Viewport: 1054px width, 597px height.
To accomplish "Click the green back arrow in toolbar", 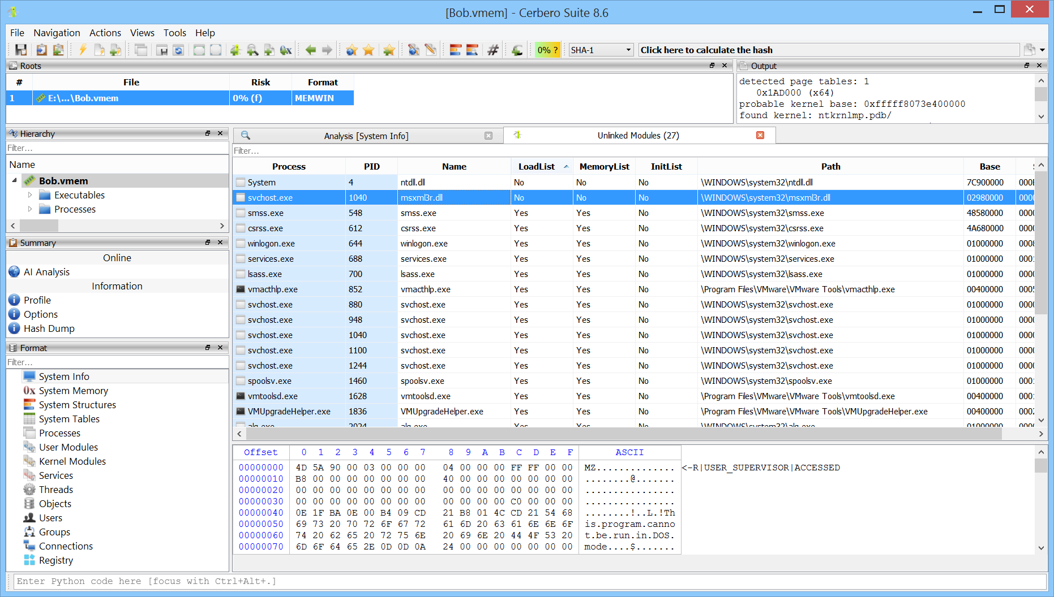I will 310,50.
